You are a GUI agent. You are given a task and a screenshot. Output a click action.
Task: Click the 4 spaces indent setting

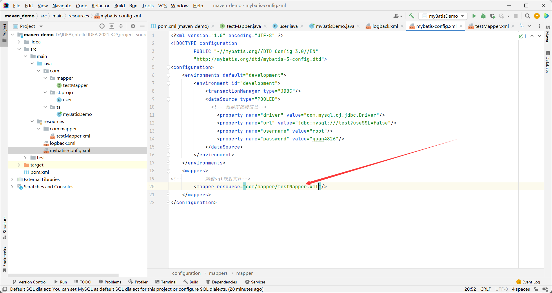click(x=521, y=289)
